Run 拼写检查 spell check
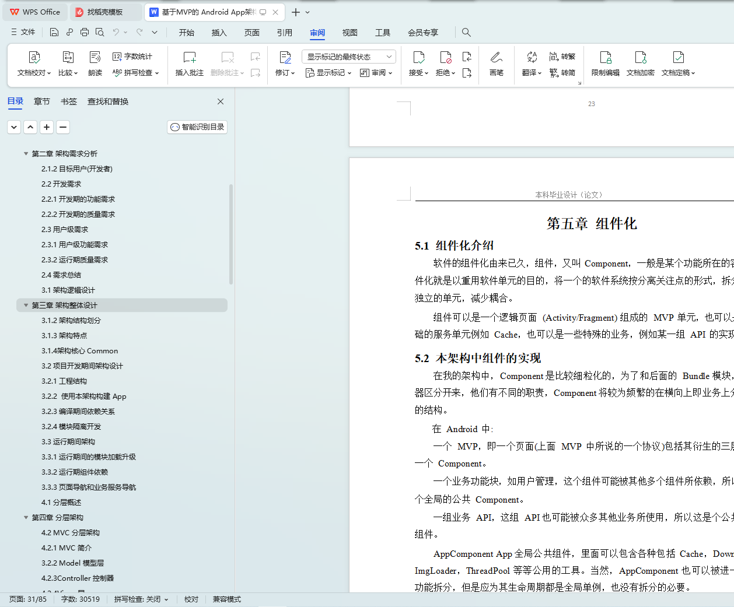This screenshot has width=734, height=607. click(x=135, y=73)
